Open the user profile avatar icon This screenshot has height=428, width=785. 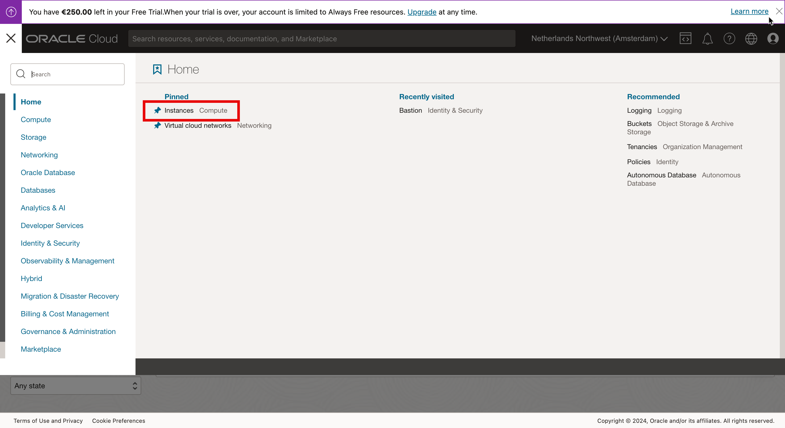[773, 39]
